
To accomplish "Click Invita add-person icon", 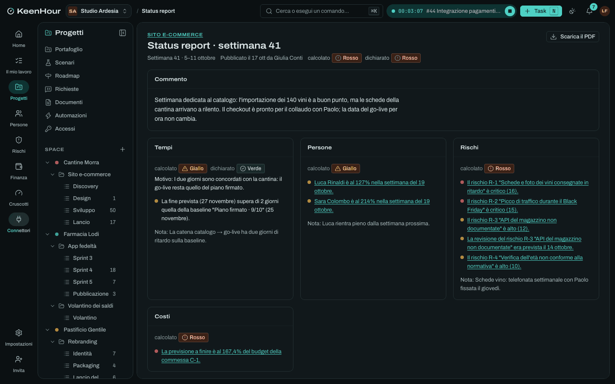I will (19, 364).
